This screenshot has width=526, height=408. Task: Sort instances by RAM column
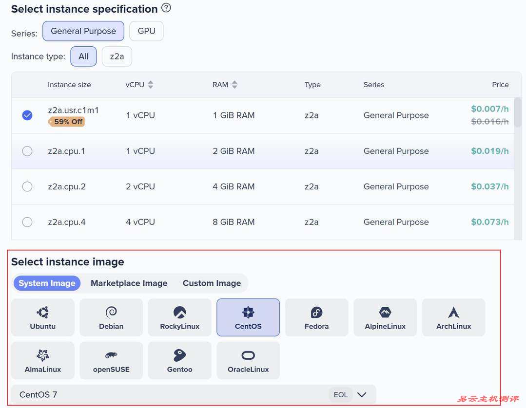click(234, 85)
